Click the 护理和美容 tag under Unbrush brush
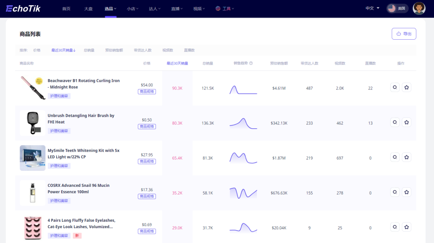 (59, 131)
